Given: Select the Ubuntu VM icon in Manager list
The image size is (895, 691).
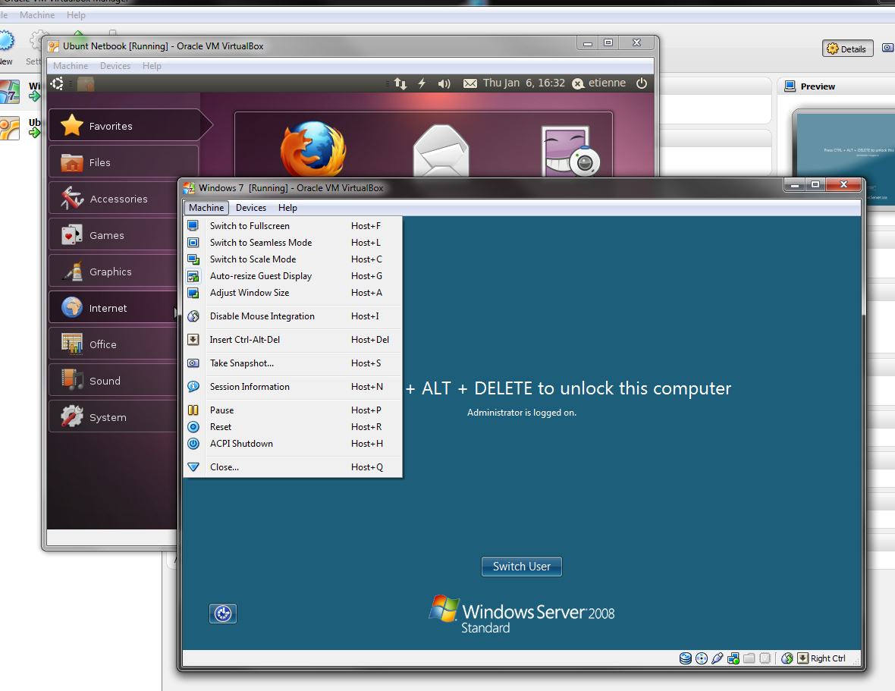Looking at the screenshot, I should [x=10, y=128].
